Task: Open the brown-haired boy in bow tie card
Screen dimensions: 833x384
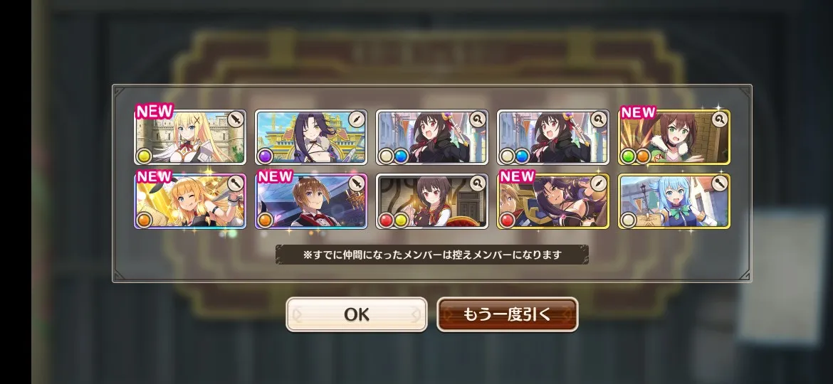Action: click(x=311, y=201)
